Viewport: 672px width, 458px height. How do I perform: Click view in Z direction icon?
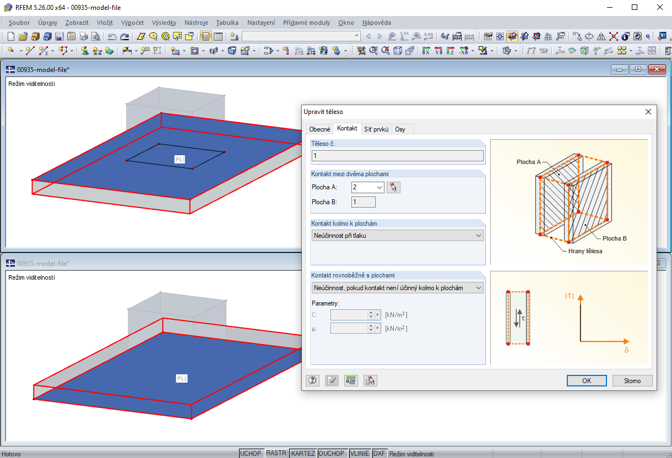(x=451, y=50)
